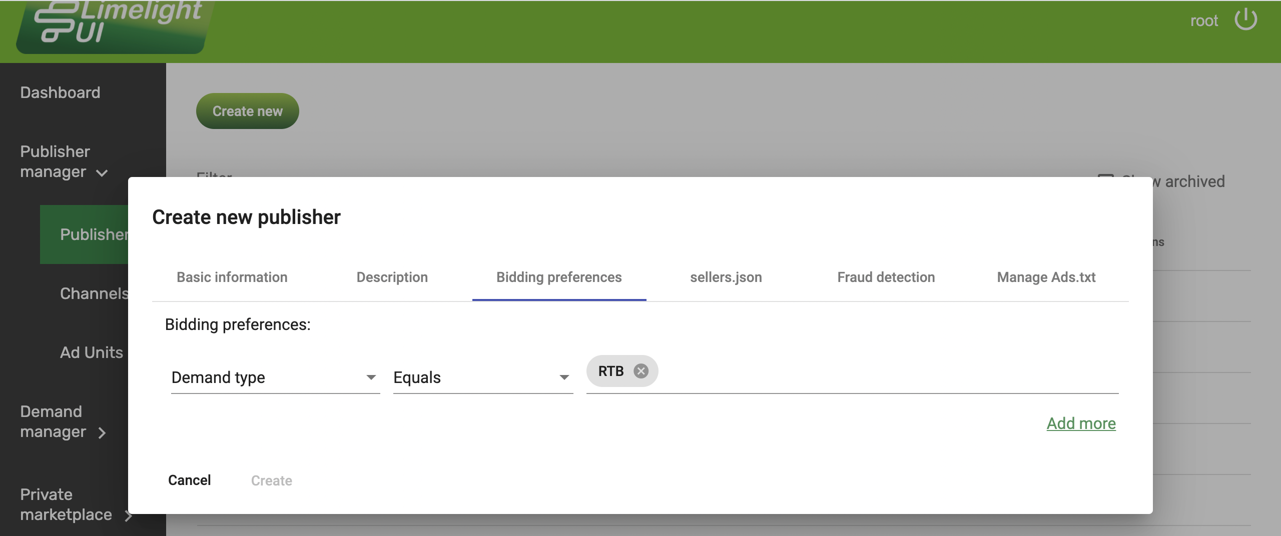Open the Manage Ads.txt tab
The height and width of the screenshot is (536, 1281).
click(x=1046, y=277)
